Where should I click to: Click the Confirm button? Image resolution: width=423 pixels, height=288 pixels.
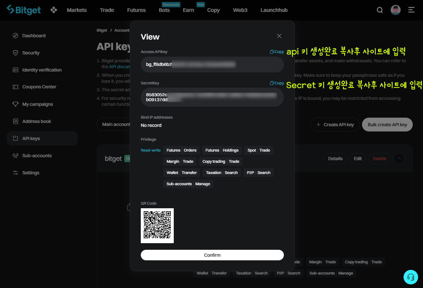212,255
